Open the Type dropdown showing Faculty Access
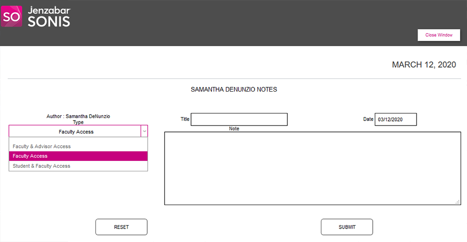 click(75, 131)
